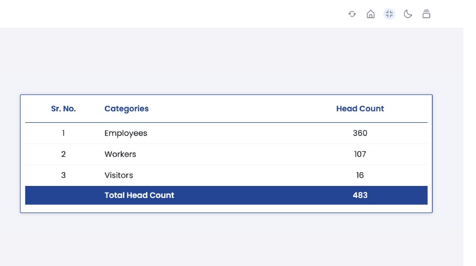Click serial number 3 in the table

tap(64, 176)
